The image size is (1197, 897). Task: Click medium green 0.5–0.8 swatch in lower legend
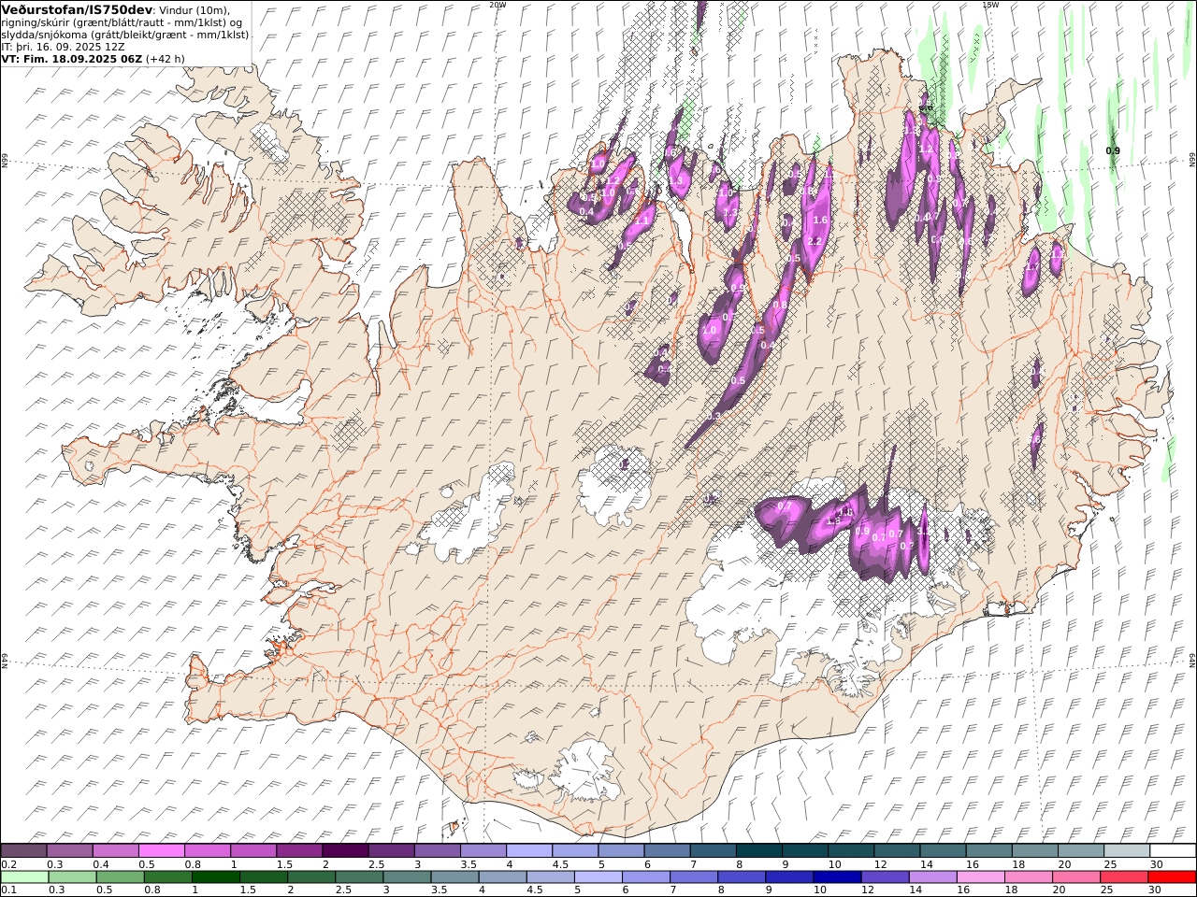[121, 877]
